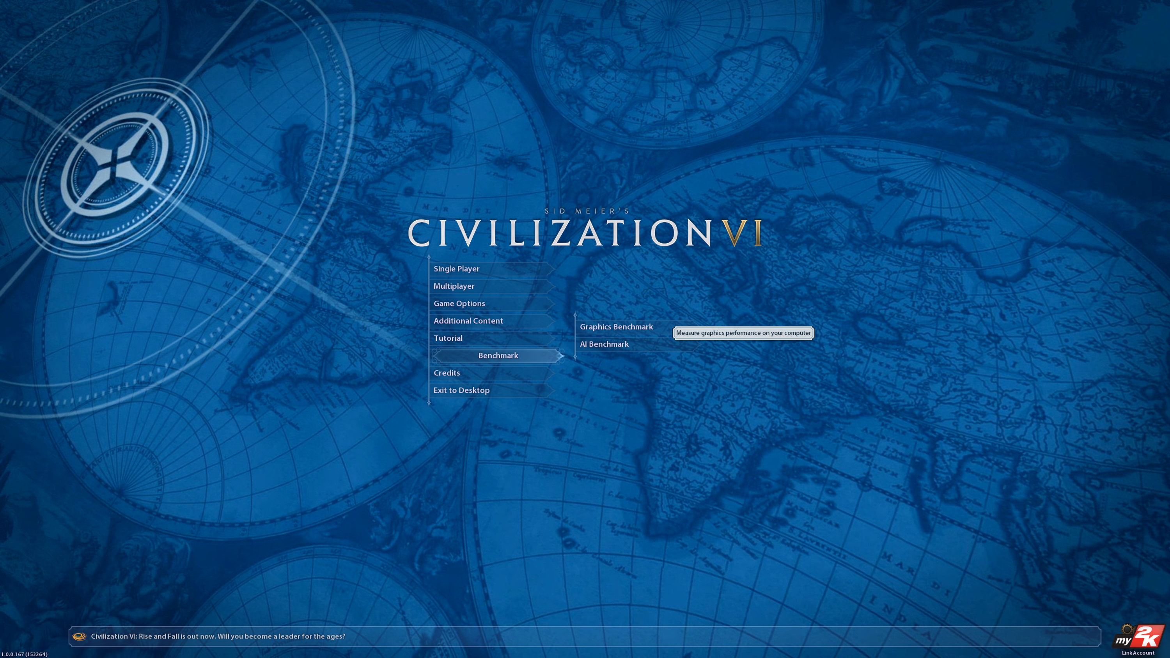1170x658 pixels.
Task: Start the Tutorial
Action: (448, 338)
